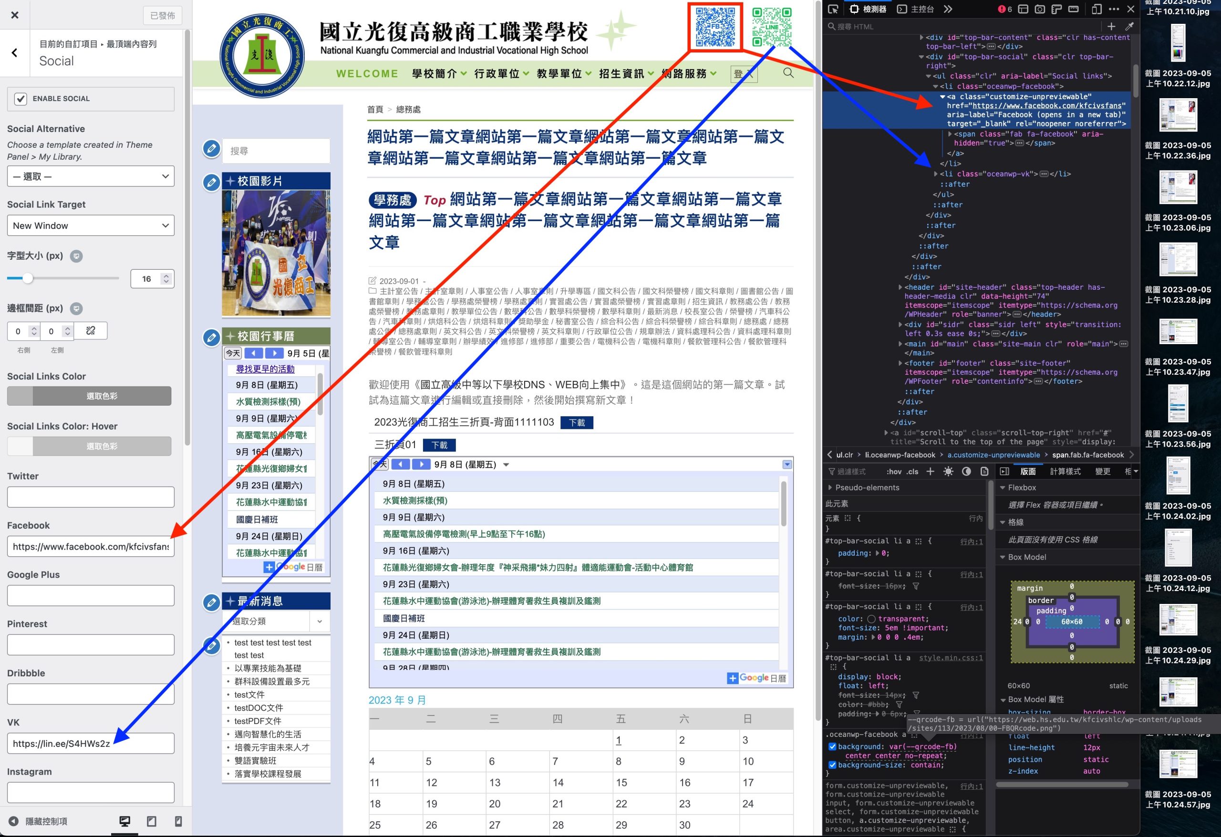
Task: Add a new node with the plus icon
Action: [x=1111, y=26]
